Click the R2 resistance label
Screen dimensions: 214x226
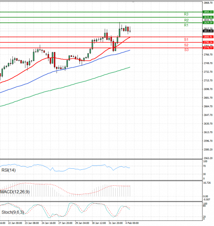(x=186, y=20)
